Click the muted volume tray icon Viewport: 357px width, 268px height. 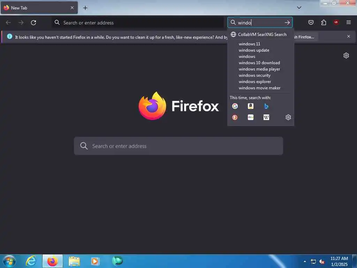(322, 262)
